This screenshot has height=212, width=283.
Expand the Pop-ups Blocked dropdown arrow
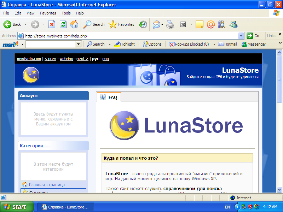[214, 45]
